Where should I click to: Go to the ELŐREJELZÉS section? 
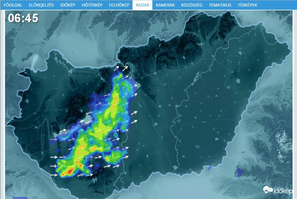pyautogui.click(x=41, y=5)
